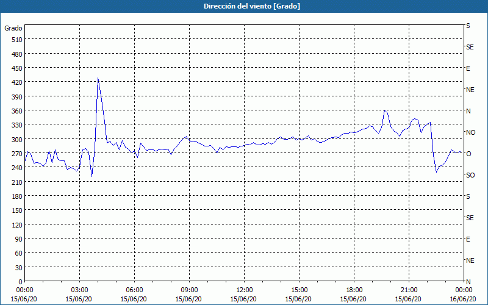
Task: Click the 450 degree axis label
Action: click(x=18, y=68)
